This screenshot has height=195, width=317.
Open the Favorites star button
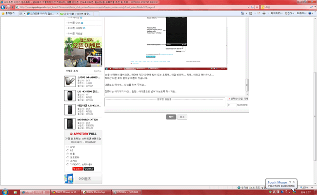click(x=8, y=13)
